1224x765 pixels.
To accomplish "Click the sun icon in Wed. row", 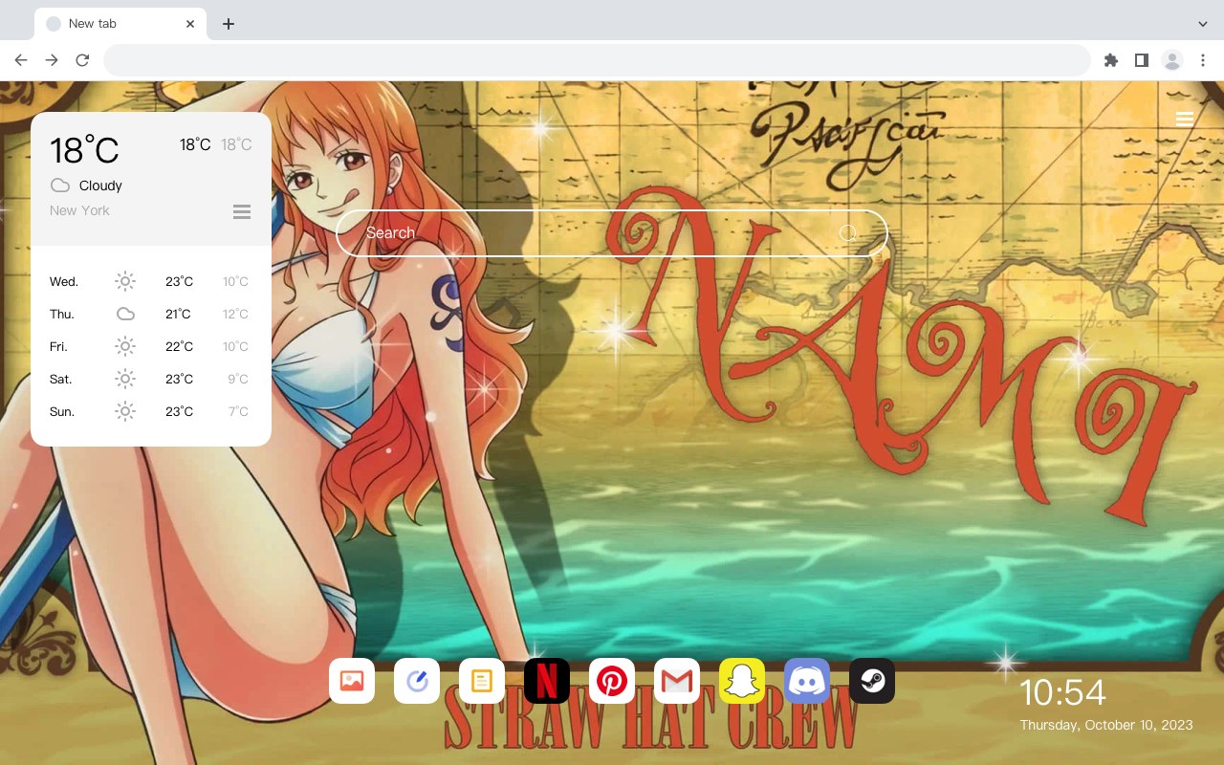I will click(125, 281).
